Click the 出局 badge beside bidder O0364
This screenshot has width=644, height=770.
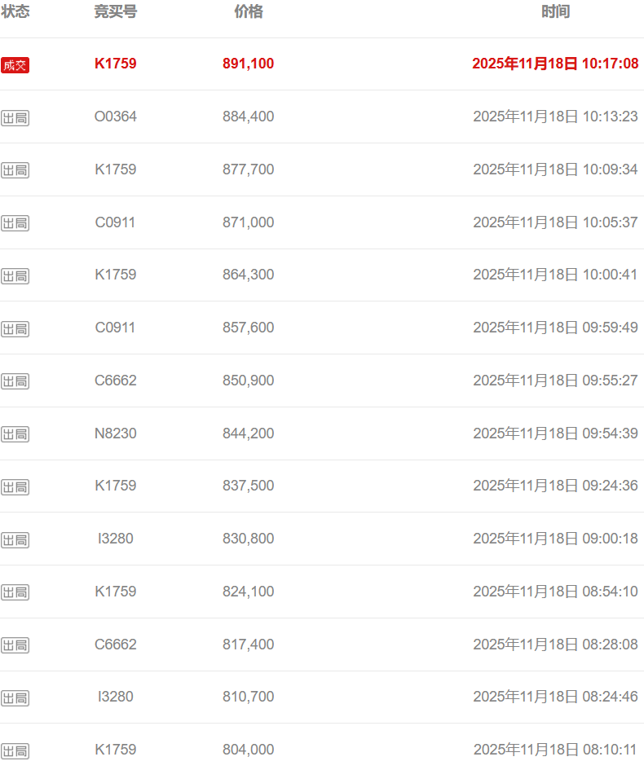15,118
